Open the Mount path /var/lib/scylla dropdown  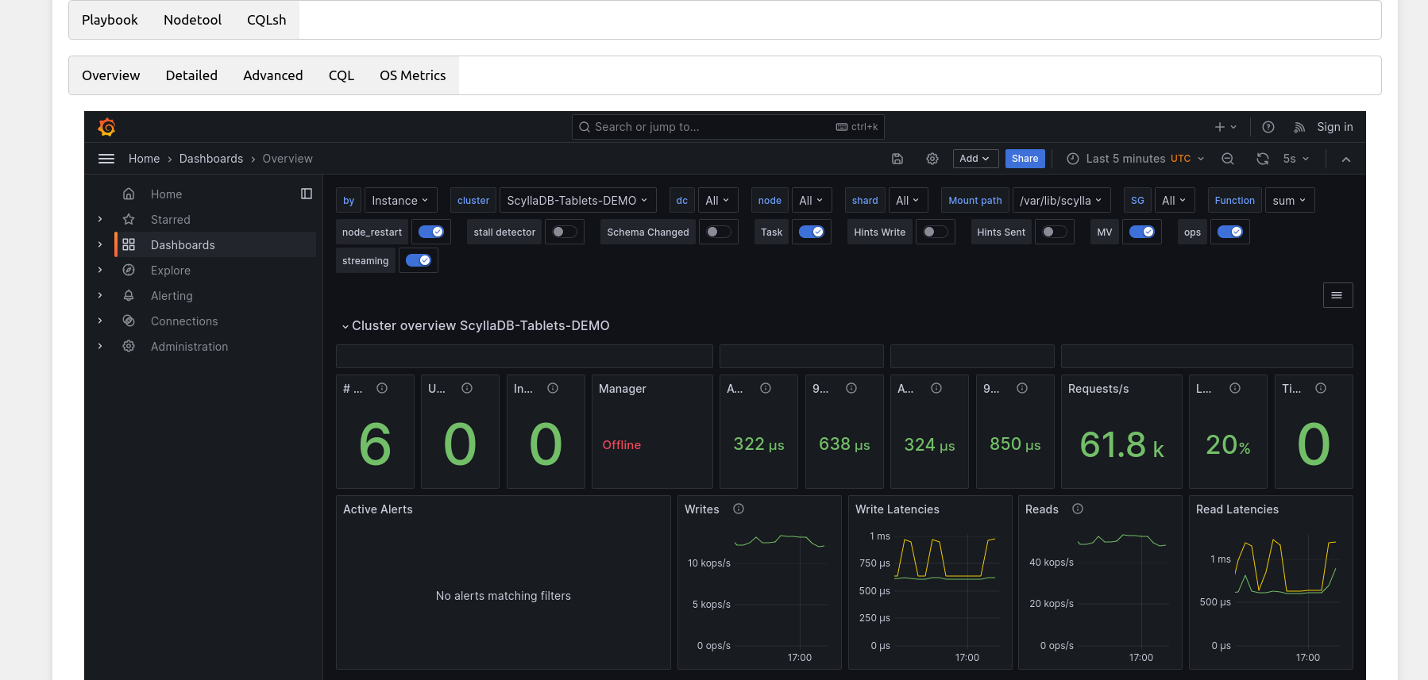pyautogui.click(x=1061, y=200)
